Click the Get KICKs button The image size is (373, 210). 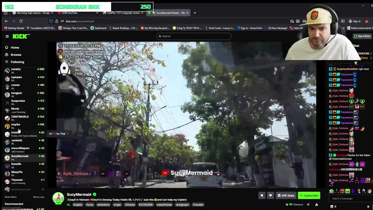[x=362, y=36]
